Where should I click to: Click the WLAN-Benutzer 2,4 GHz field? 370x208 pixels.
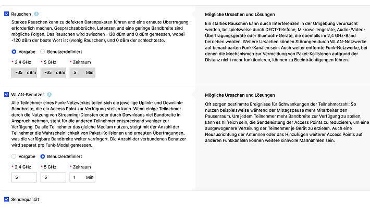click(x=23, y=177)
